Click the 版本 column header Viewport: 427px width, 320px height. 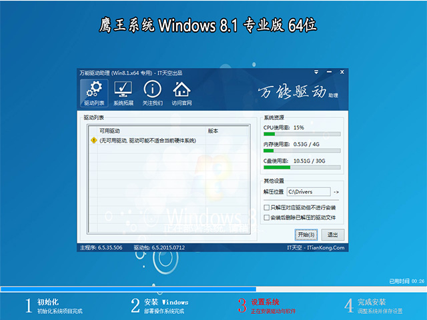228,131
